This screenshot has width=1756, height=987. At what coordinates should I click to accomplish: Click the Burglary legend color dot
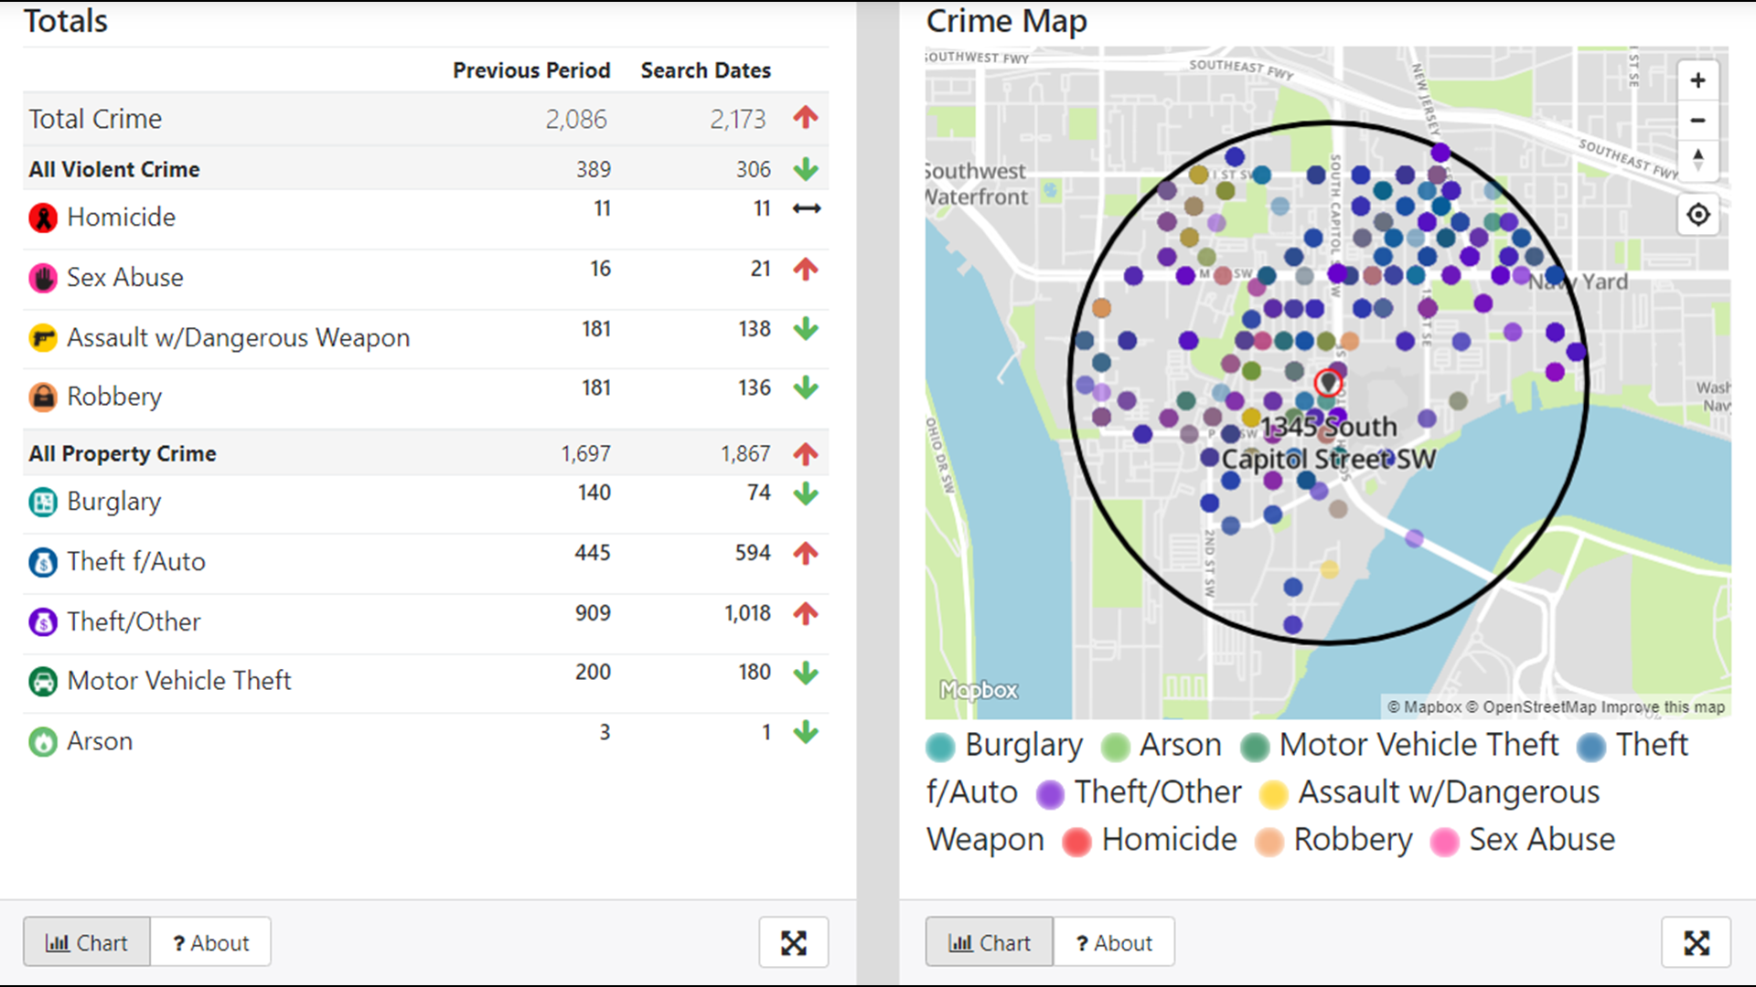point(940,747)
